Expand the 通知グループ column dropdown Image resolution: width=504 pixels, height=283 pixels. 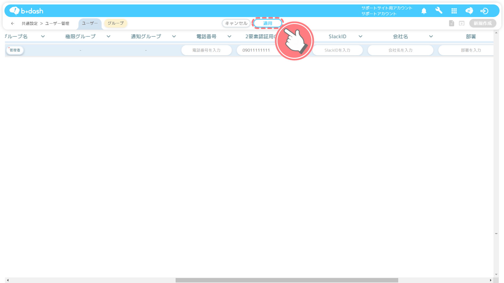click(x=174, y=36)
